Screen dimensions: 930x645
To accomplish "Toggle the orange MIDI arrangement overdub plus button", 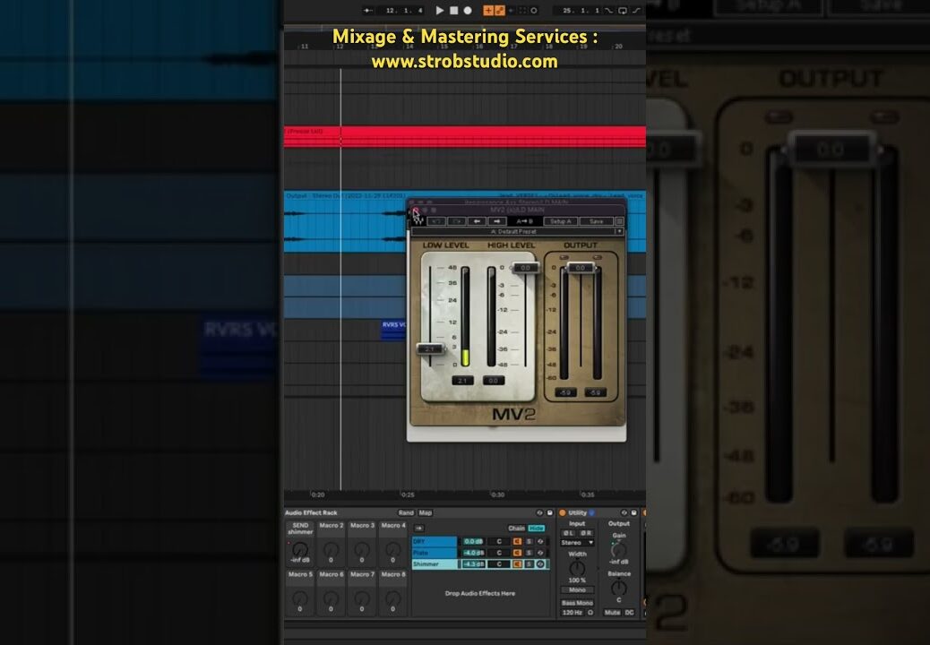I will (x=488, y=10).
